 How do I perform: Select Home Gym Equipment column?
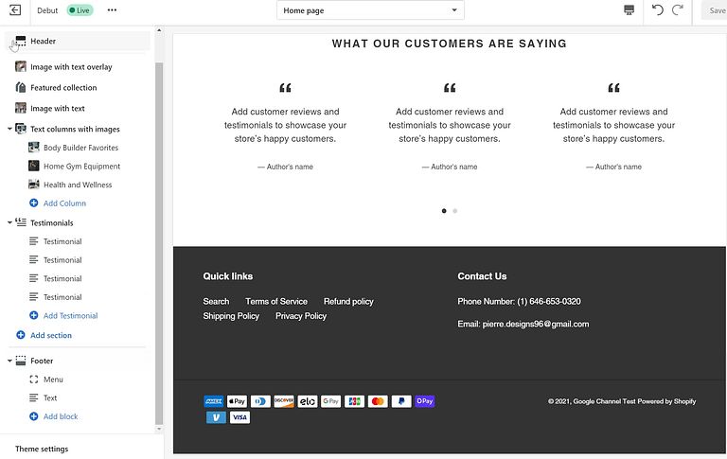click(81, 166)
